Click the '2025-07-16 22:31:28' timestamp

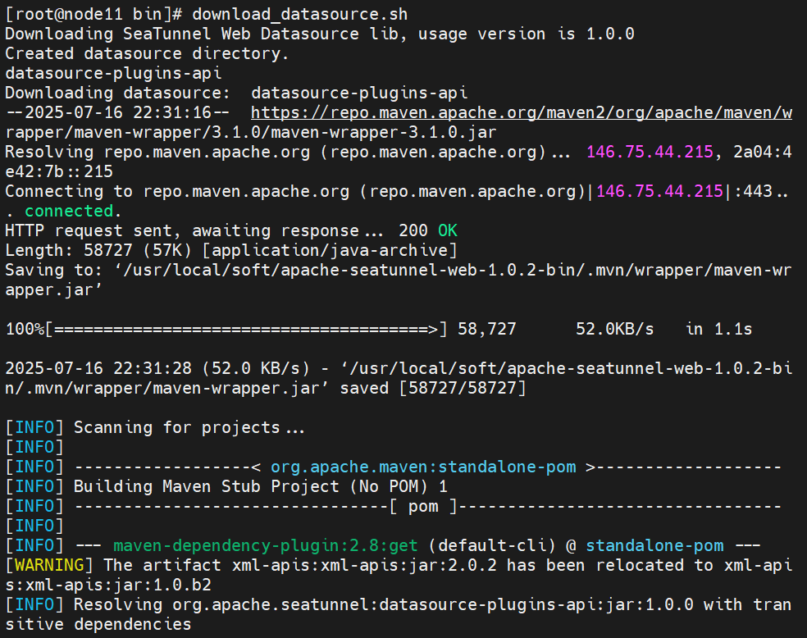[x=98, y=368]
